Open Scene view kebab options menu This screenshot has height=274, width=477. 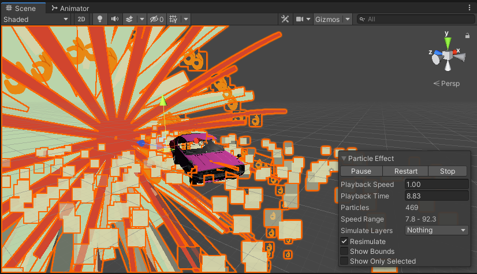(469, 8)
